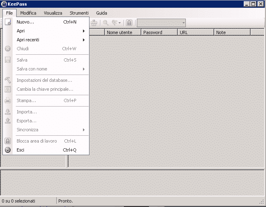266x207 pixels.
Task: Open the Strumenti menu
Action: coord(79,13)
